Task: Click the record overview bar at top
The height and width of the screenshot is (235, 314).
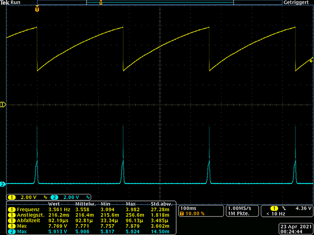Action: coord(160,3)
